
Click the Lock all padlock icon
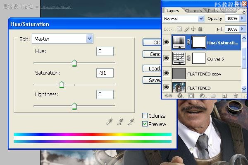click(x=200, y=29)
